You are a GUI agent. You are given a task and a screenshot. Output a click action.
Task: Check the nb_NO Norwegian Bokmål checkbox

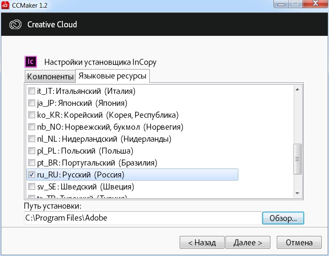(x=32, y=127)
